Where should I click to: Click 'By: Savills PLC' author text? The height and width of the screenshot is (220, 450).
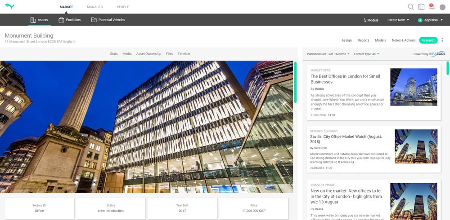319,148
